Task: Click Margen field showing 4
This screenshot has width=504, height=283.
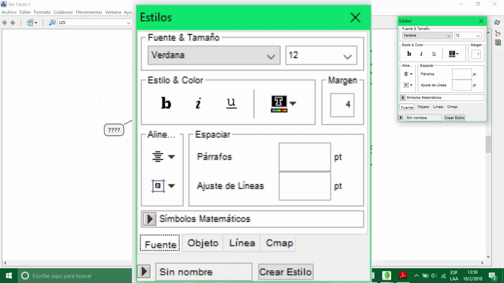Action: [342, 105]
